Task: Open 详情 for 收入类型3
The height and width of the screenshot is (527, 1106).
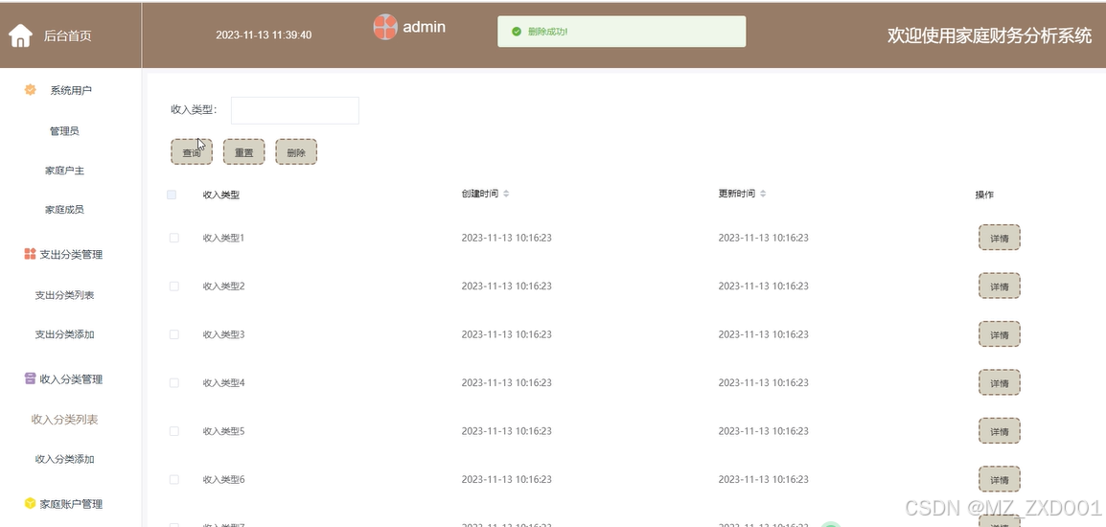Action: point(999,334)
